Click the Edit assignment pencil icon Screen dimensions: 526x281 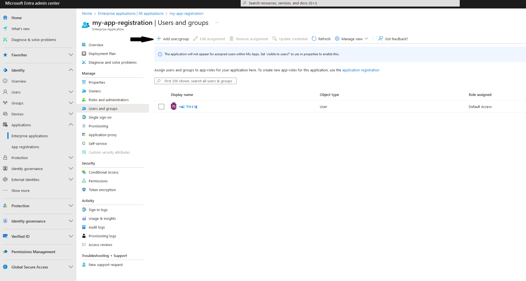196,39
